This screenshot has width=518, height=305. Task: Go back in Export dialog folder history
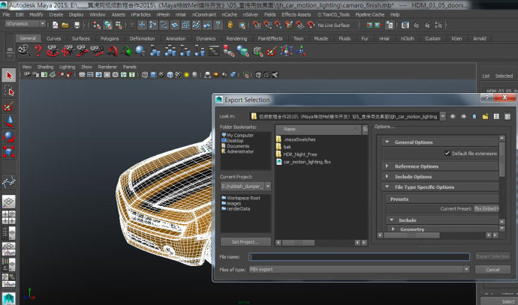tap(453, 116)
